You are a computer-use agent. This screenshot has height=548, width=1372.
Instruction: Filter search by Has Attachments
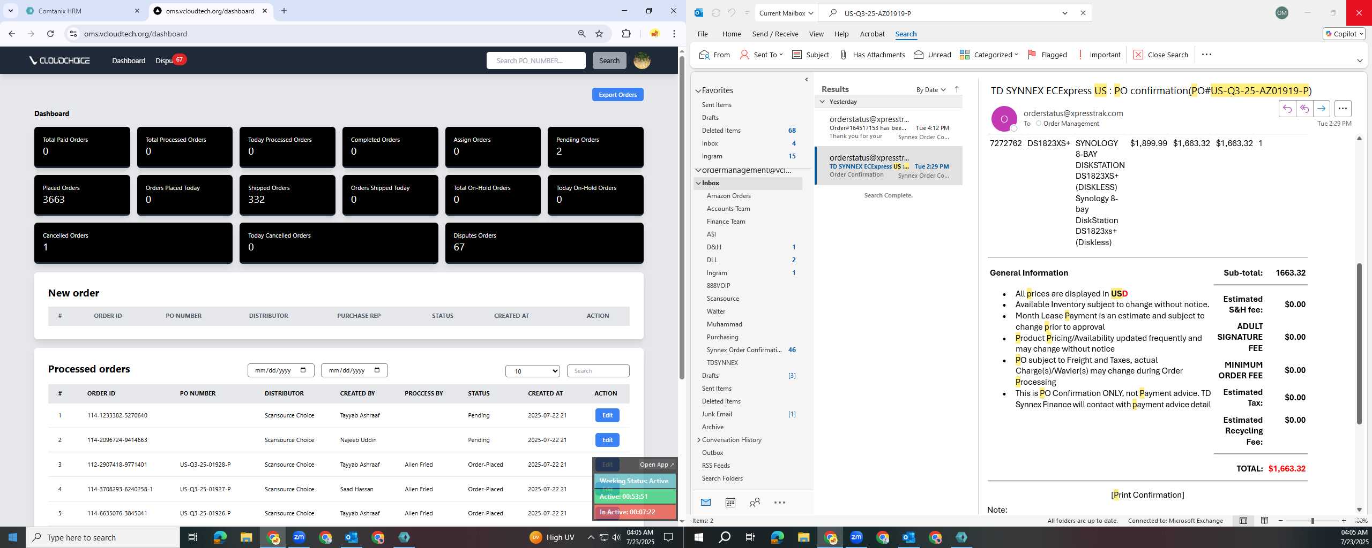pos(872,55)
